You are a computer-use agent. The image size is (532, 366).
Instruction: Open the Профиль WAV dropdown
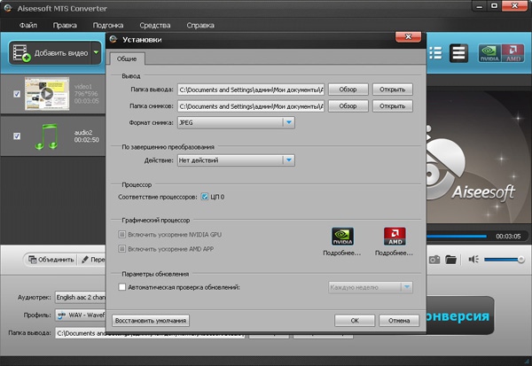[81, 315]
